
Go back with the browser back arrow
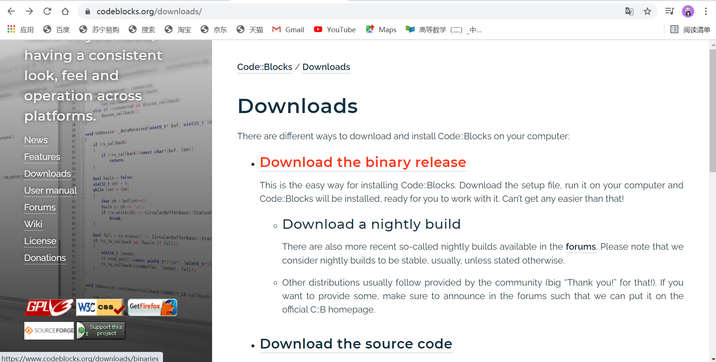pyautogui.click(x=11, y=11)
